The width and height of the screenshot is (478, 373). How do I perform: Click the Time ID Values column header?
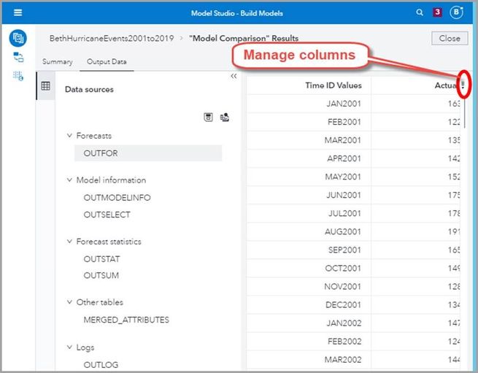(x=334, y=85)
